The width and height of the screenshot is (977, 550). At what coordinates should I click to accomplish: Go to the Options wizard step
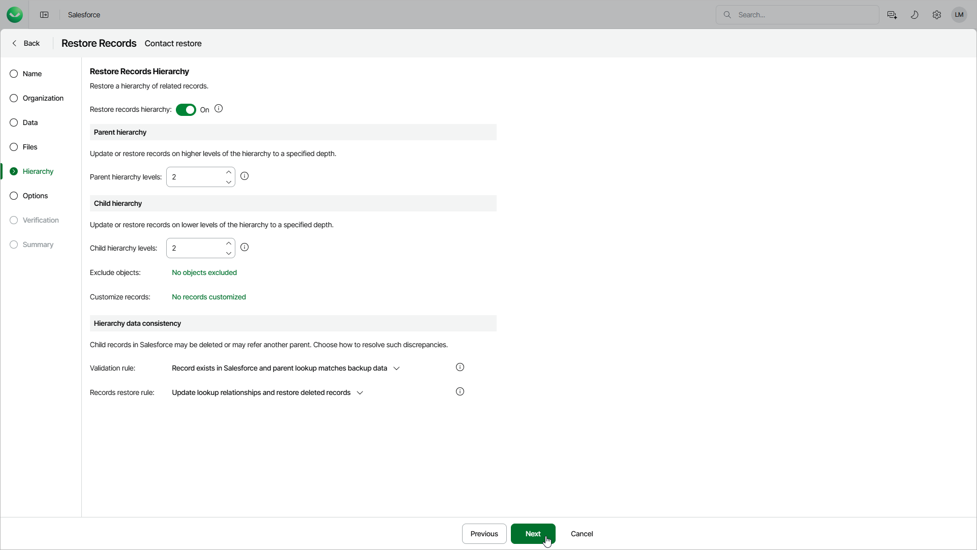pyautogui.click(x=35, y=196)
